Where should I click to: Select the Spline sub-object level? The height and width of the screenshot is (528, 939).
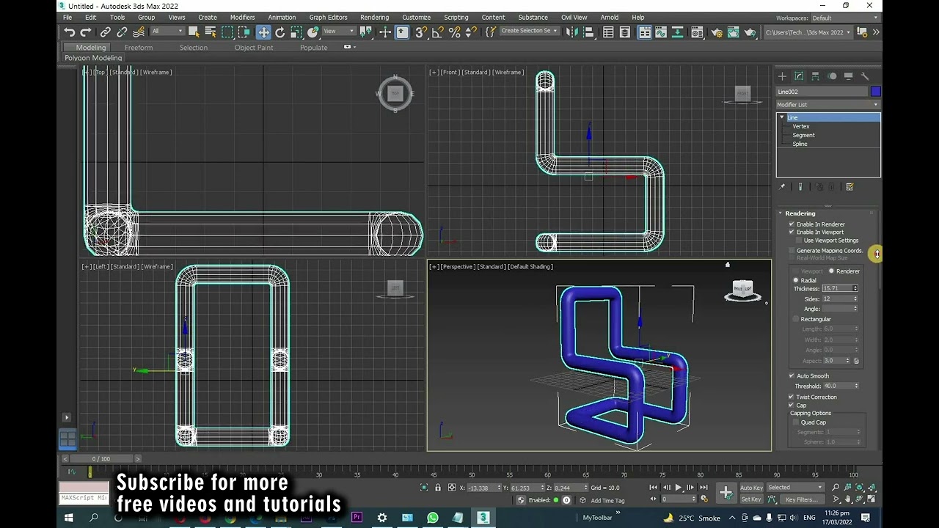(800, 144)
